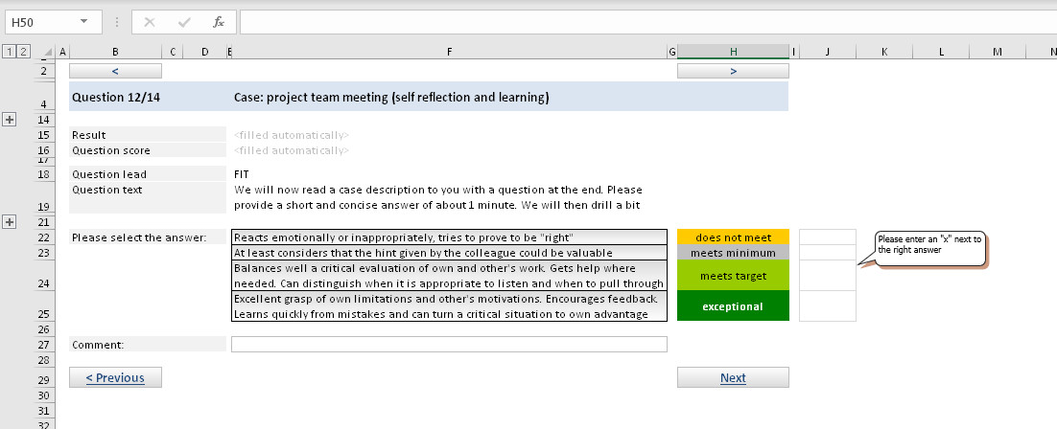
Task: Click the "< Previous" button
Action: pyautogui.click(x=115, y=377)
